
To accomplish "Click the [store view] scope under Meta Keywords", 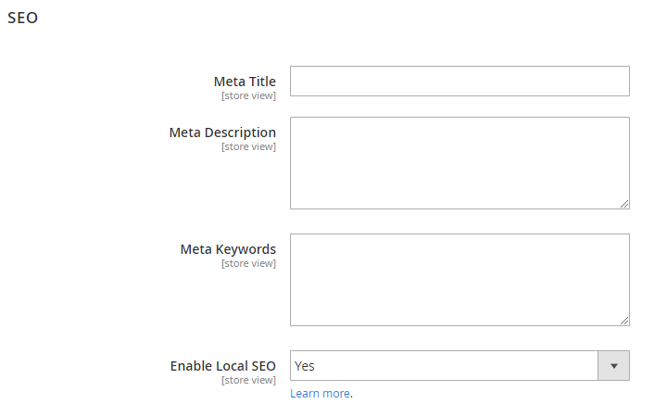I will [x=248, y=263].
